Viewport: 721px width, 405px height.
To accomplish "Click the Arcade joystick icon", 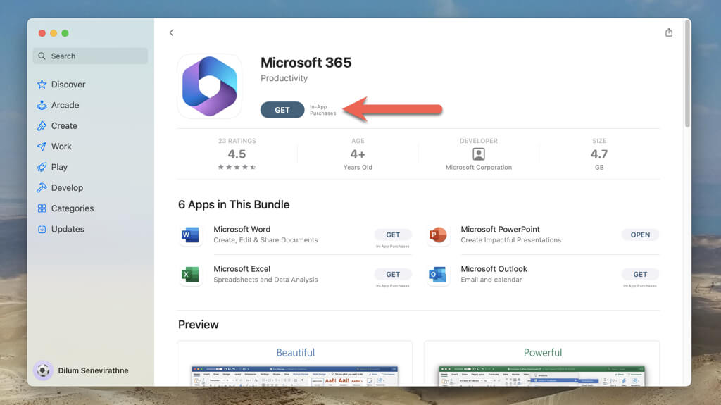I will pyautogui.click(x=42, y=105).
